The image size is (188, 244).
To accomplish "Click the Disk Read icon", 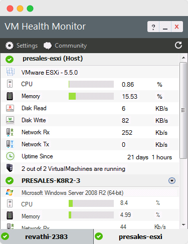I will 10,108.
